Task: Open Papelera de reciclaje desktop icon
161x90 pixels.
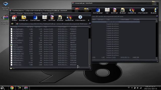Action: point(6,6)
